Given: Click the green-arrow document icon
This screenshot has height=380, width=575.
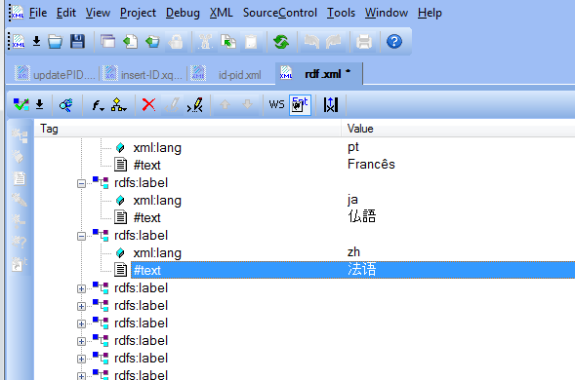Looking at the screenshot, I should (x=130, y=41).
